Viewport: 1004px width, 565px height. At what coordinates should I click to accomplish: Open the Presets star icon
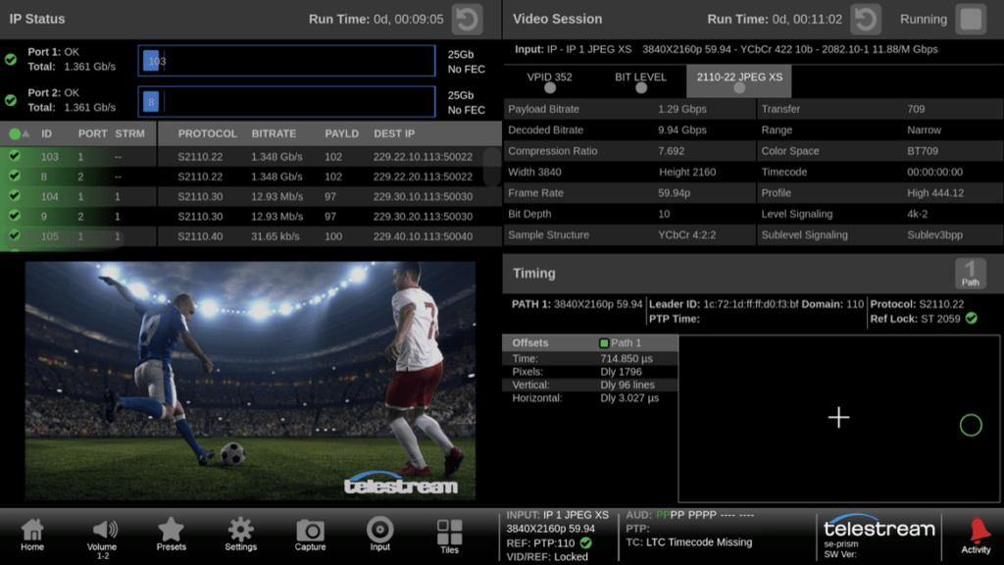click(x=171, y=535)
